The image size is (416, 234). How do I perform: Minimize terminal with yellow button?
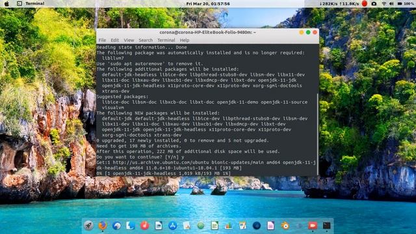(x=301, y=32)
